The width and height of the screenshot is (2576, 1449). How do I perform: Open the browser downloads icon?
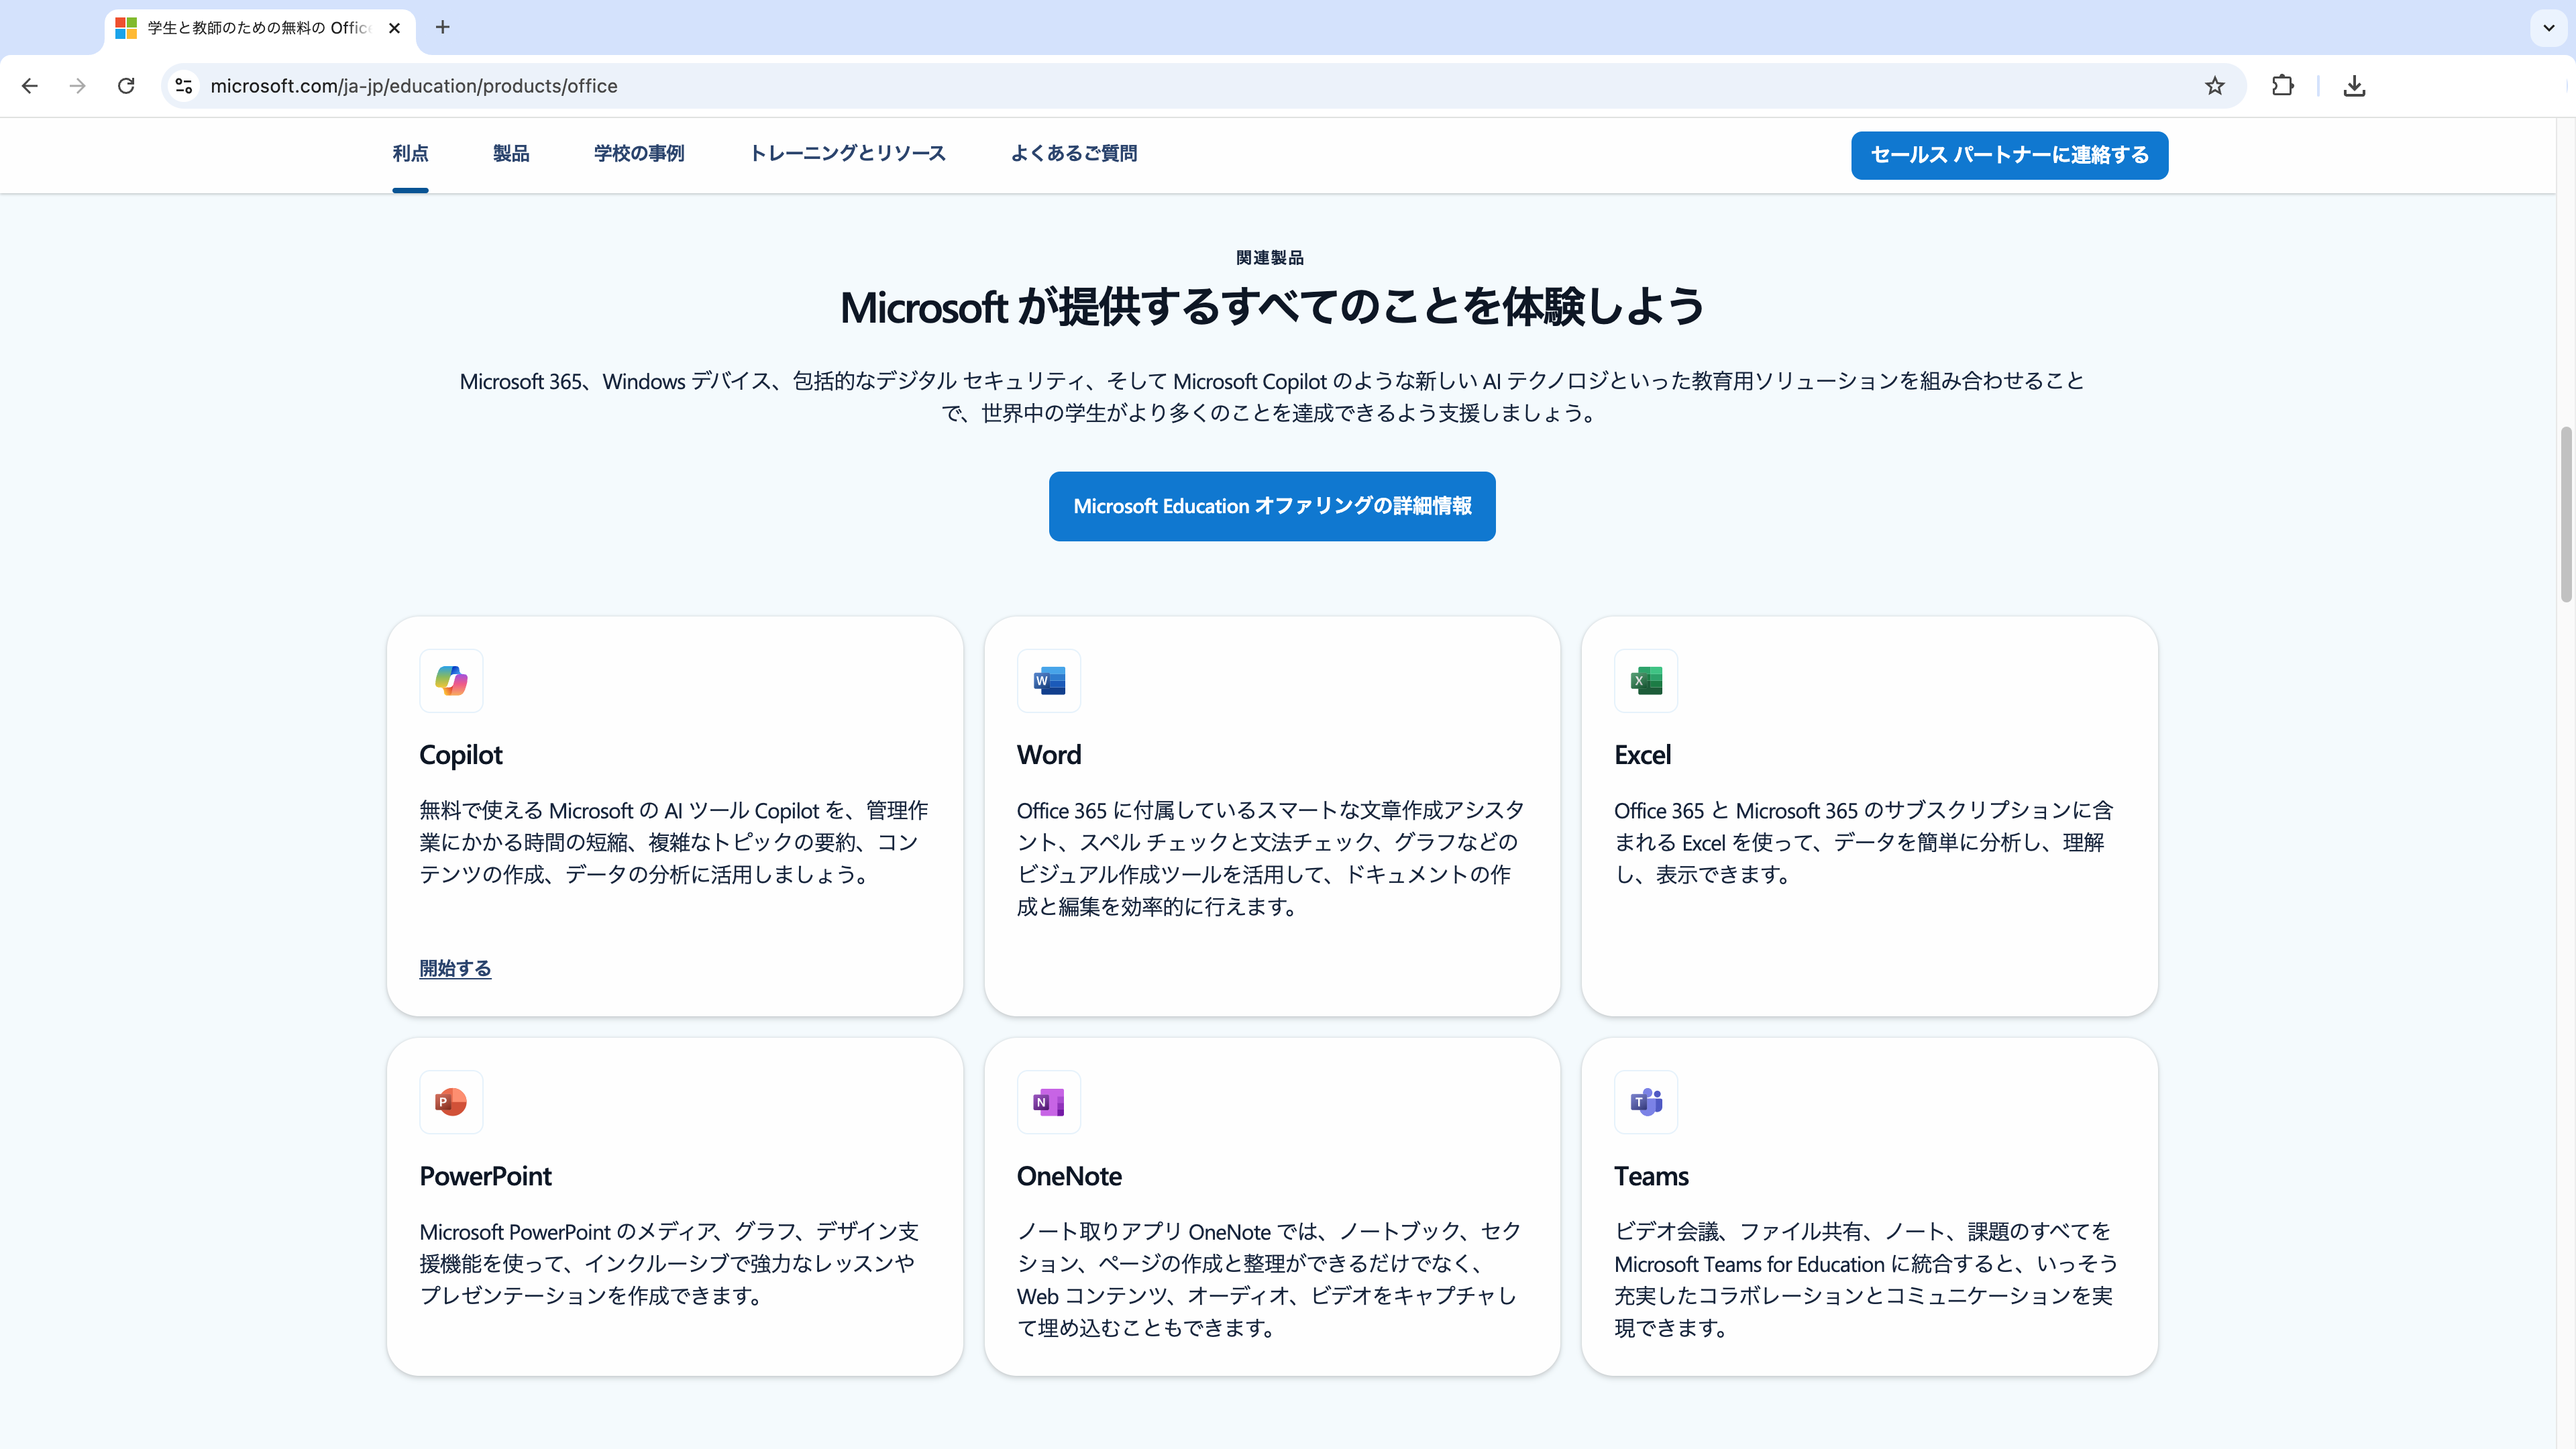click(x=2354, y=86)
